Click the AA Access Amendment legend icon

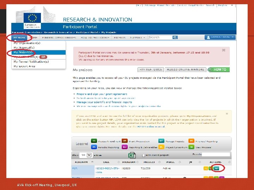(94, 141)
